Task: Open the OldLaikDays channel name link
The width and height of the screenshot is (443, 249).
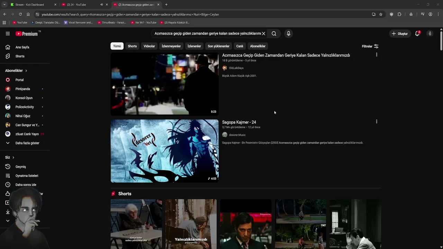Action: coord(236,68)
